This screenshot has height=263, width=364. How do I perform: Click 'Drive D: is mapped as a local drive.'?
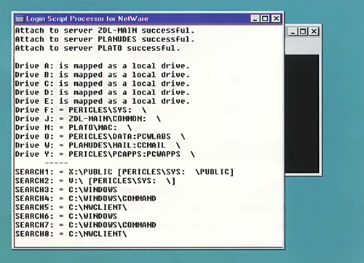(x=102, y=92)
